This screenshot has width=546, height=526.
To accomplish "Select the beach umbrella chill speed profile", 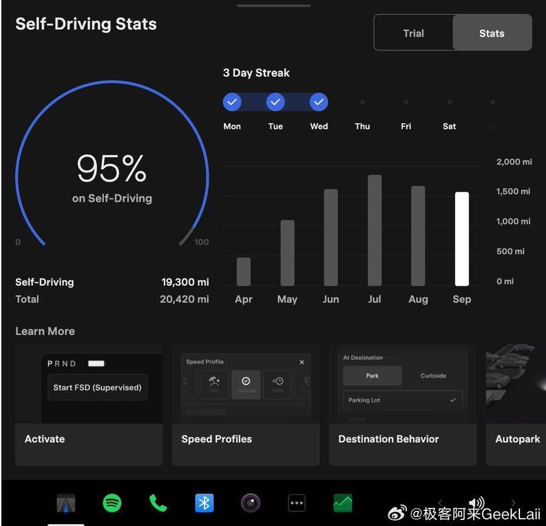I will (x=214, y=384).
